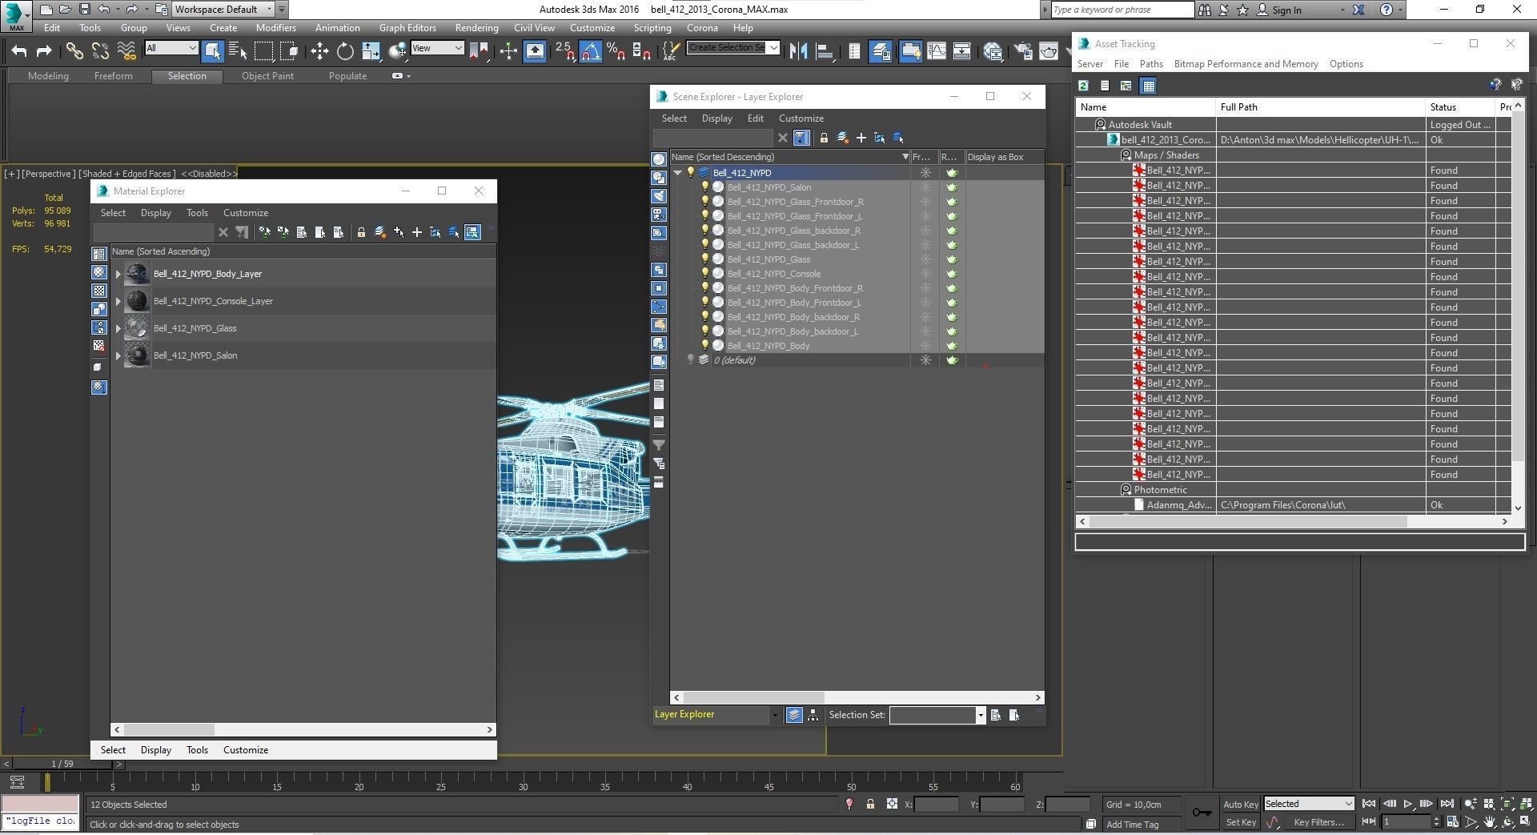
Task: Click the Layer Explorer horizontal scrollbar
Action: 752,697
